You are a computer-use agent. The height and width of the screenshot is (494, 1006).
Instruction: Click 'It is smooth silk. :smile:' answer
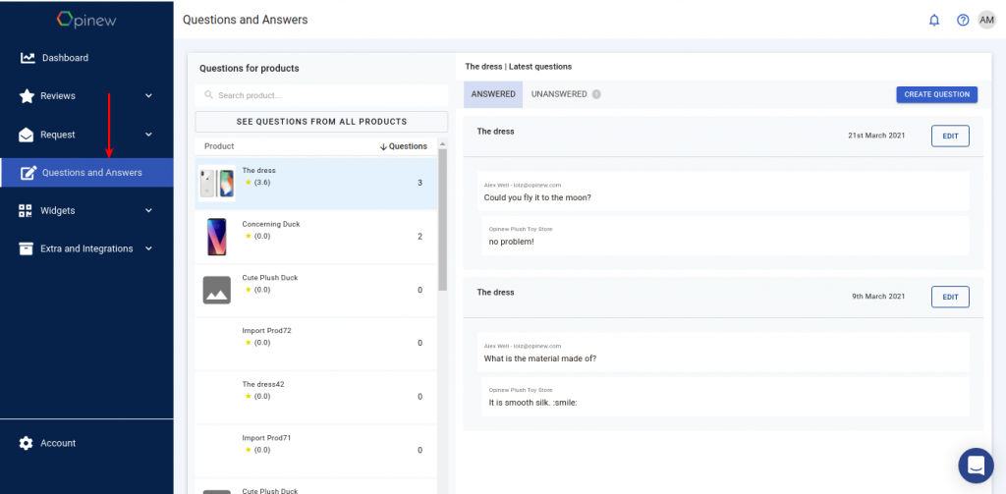[x=533, y=403]
